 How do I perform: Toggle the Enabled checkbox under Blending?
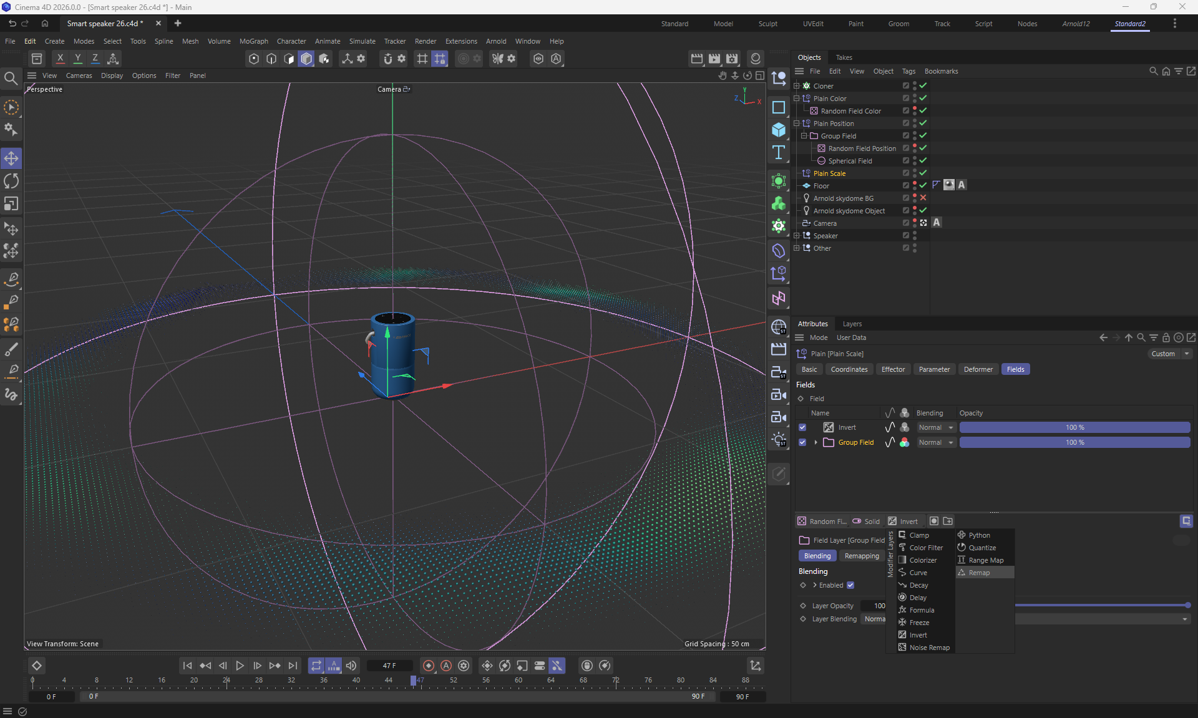coord(850,585)
